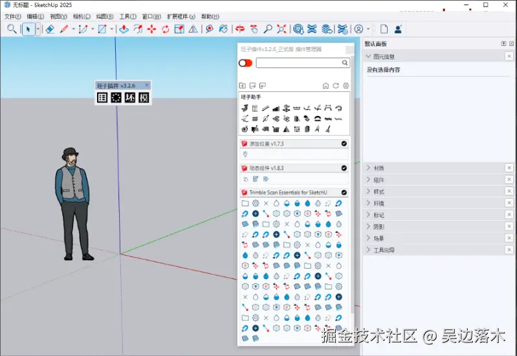
Task: Click the plugin manager vertical scrollbar
Action: (353, 184)
